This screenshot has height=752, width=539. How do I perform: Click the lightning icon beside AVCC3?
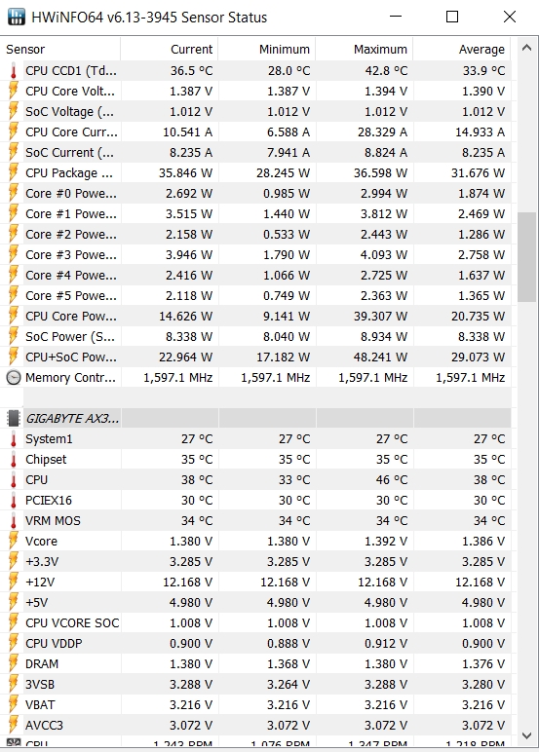[x=14, y=725]
